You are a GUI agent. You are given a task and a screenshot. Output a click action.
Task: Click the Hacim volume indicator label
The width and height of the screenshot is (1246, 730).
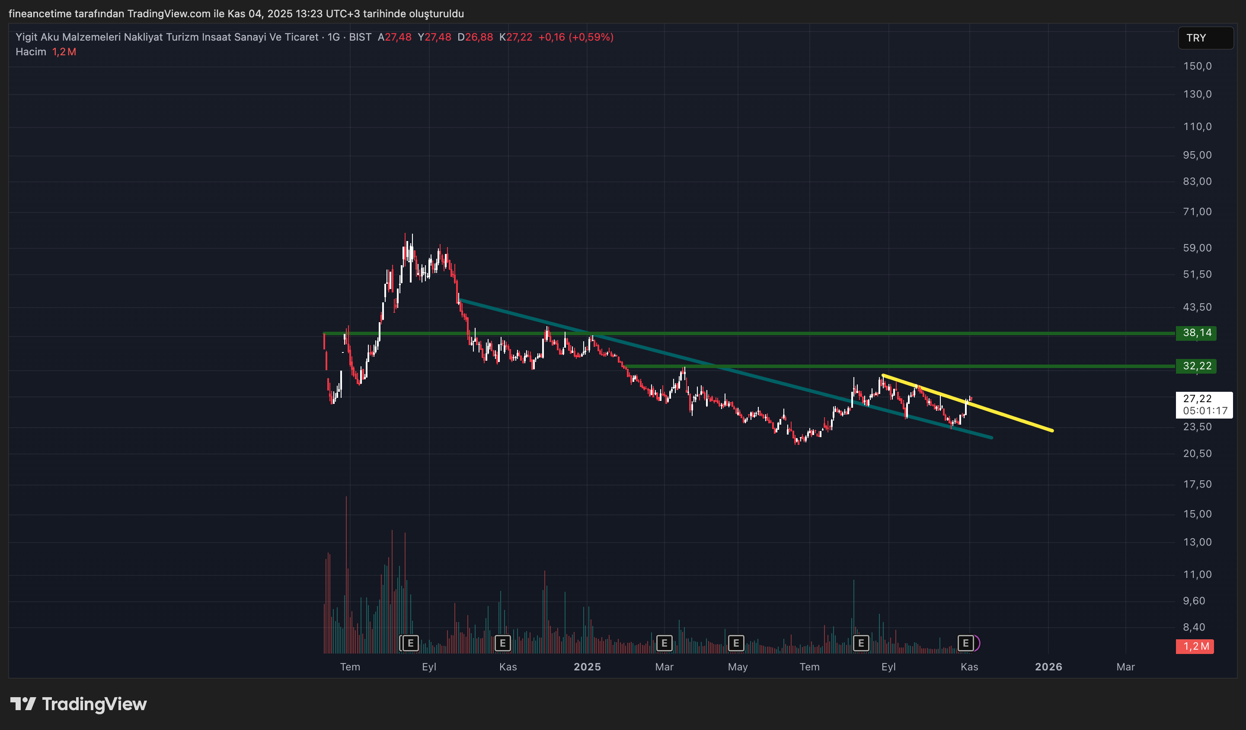pos(31,52)
